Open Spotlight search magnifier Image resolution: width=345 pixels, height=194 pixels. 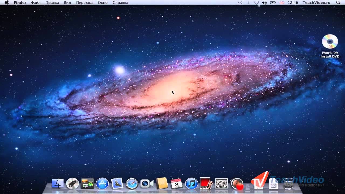pos(338,2)
